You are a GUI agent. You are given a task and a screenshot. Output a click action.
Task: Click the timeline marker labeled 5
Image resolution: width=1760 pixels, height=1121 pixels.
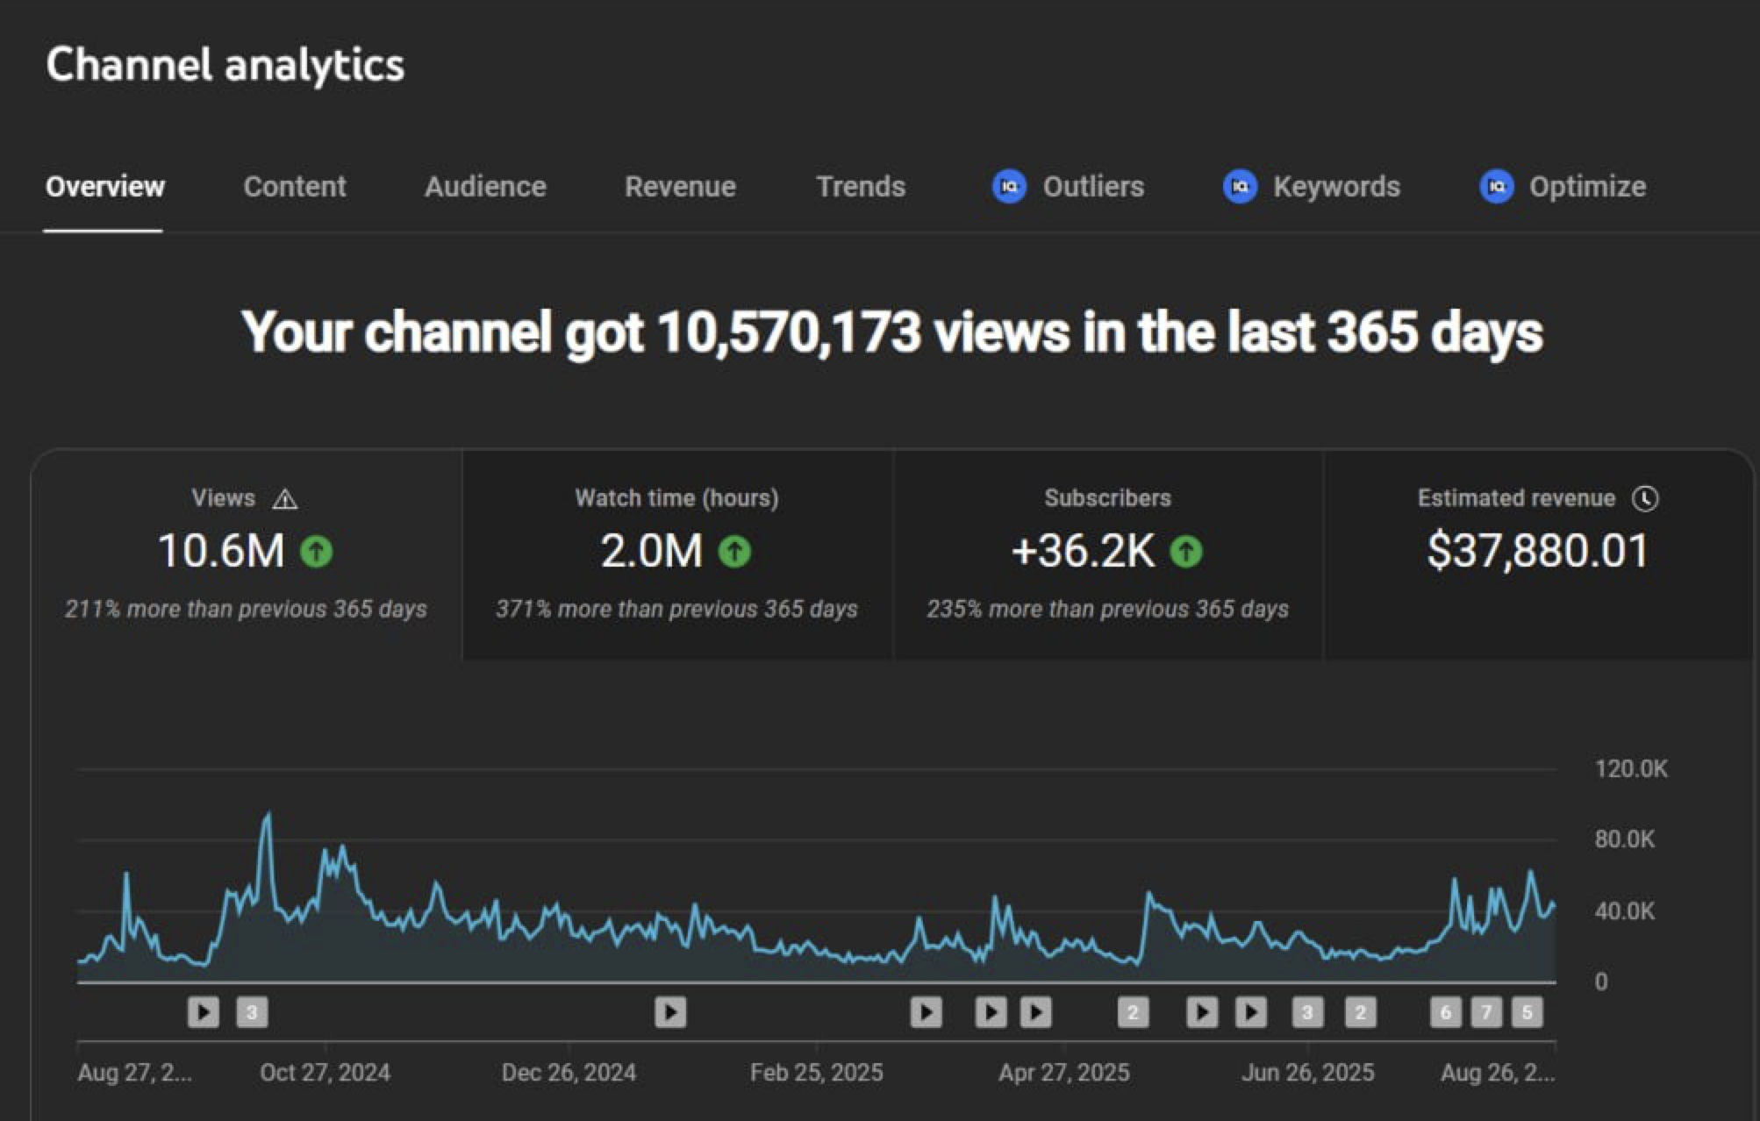point(1527,1012)
